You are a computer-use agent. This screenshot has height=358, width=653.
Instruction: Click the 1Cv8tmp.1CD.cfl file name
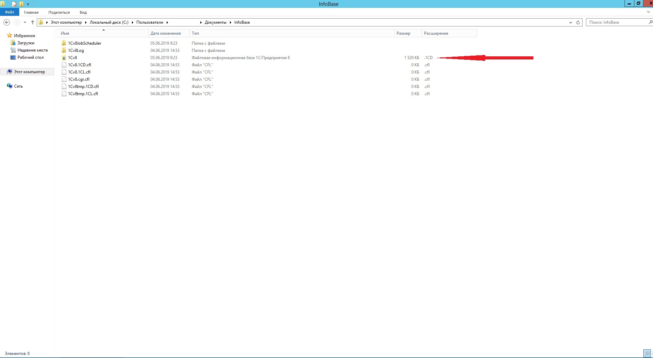pos(83,87)
